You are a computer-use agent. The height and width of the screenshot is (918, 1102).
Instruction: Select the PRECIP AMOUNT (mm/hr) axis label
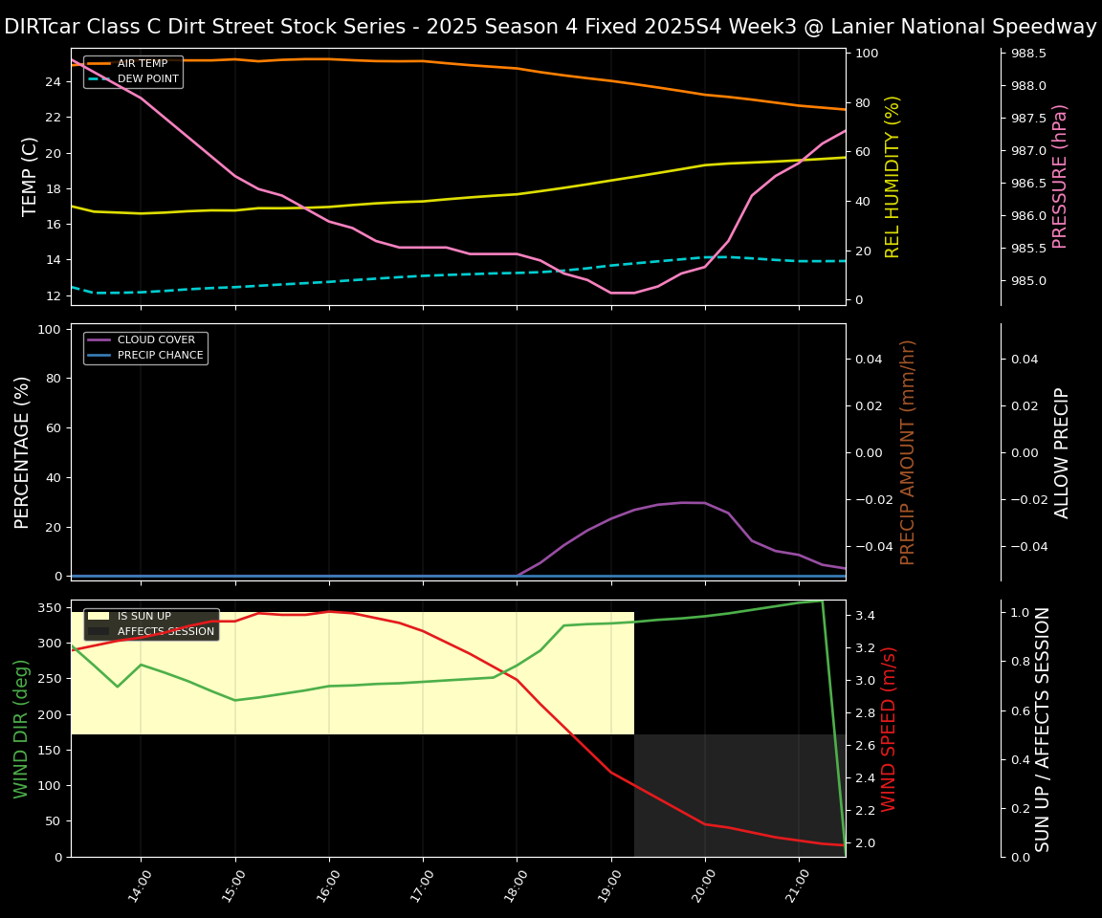(x=909, y=451)
